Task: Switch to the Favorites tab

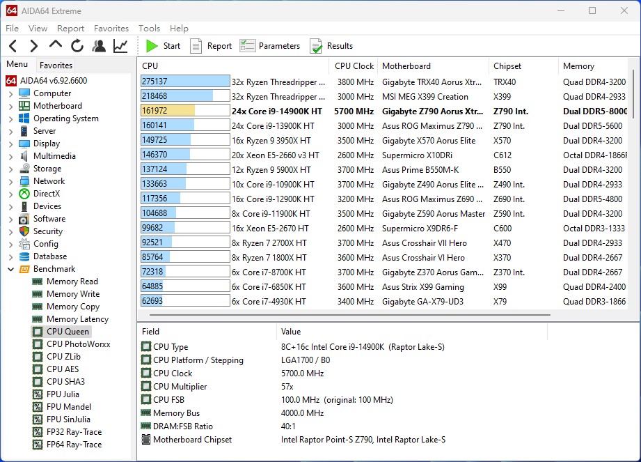Action: (x=56, y=65)
